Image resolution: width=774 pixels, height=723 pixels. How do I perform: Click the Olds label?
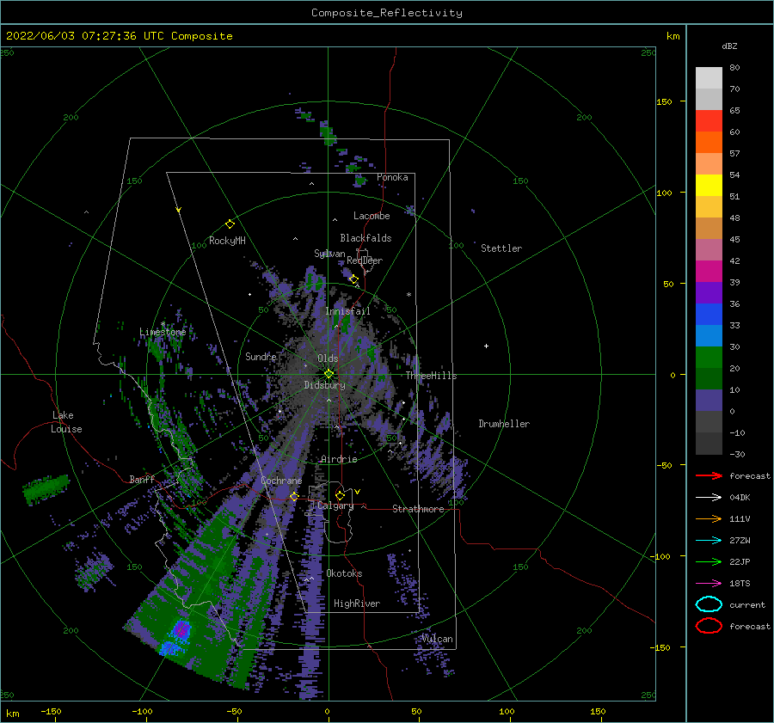tap(328, 358)
